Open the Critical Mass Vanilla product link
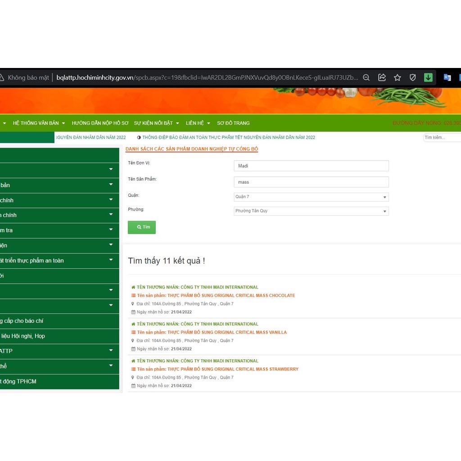The width and height of the screenshot is (461, 461). [227, 332]
